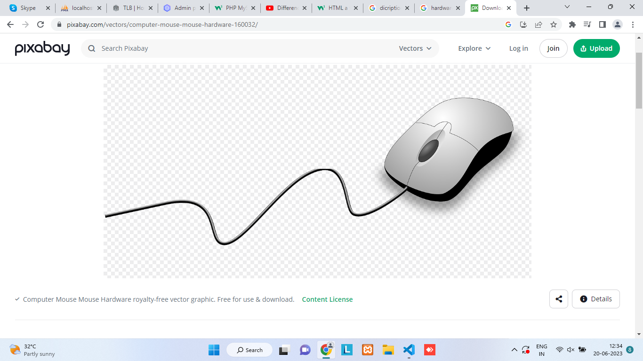Close the Skype tab
This screenshot has height=361, width=643.
coord(48,8)
